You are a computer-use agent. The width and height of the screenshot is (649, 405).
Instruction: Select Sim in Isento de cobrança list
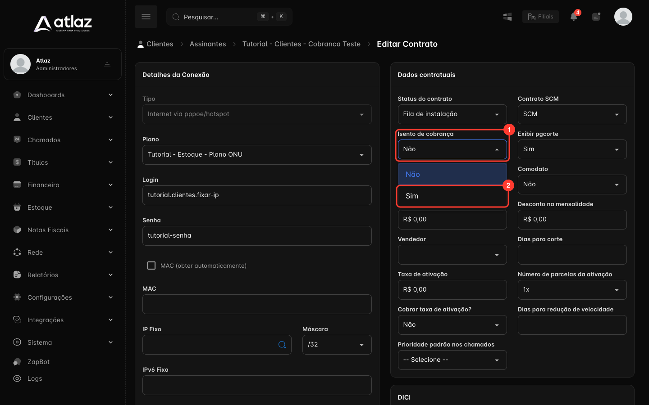(x=452, y=196)
